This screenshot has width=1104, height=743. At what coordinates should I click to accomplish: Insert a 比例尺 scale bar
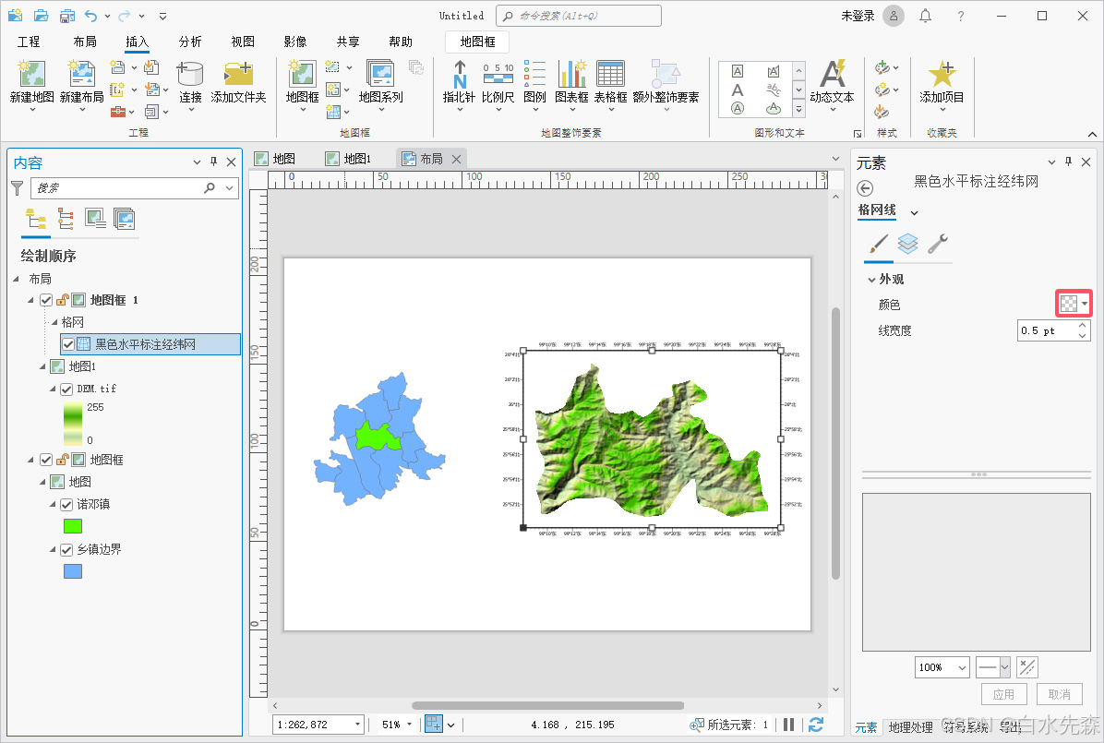click(x=498, y=74)
